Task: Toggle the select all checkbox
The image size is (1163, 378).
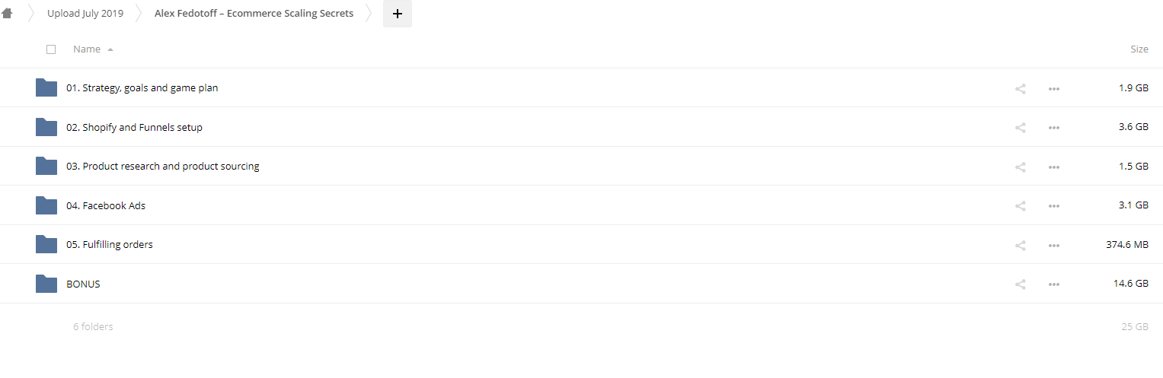Action: [x=51, y=49]
